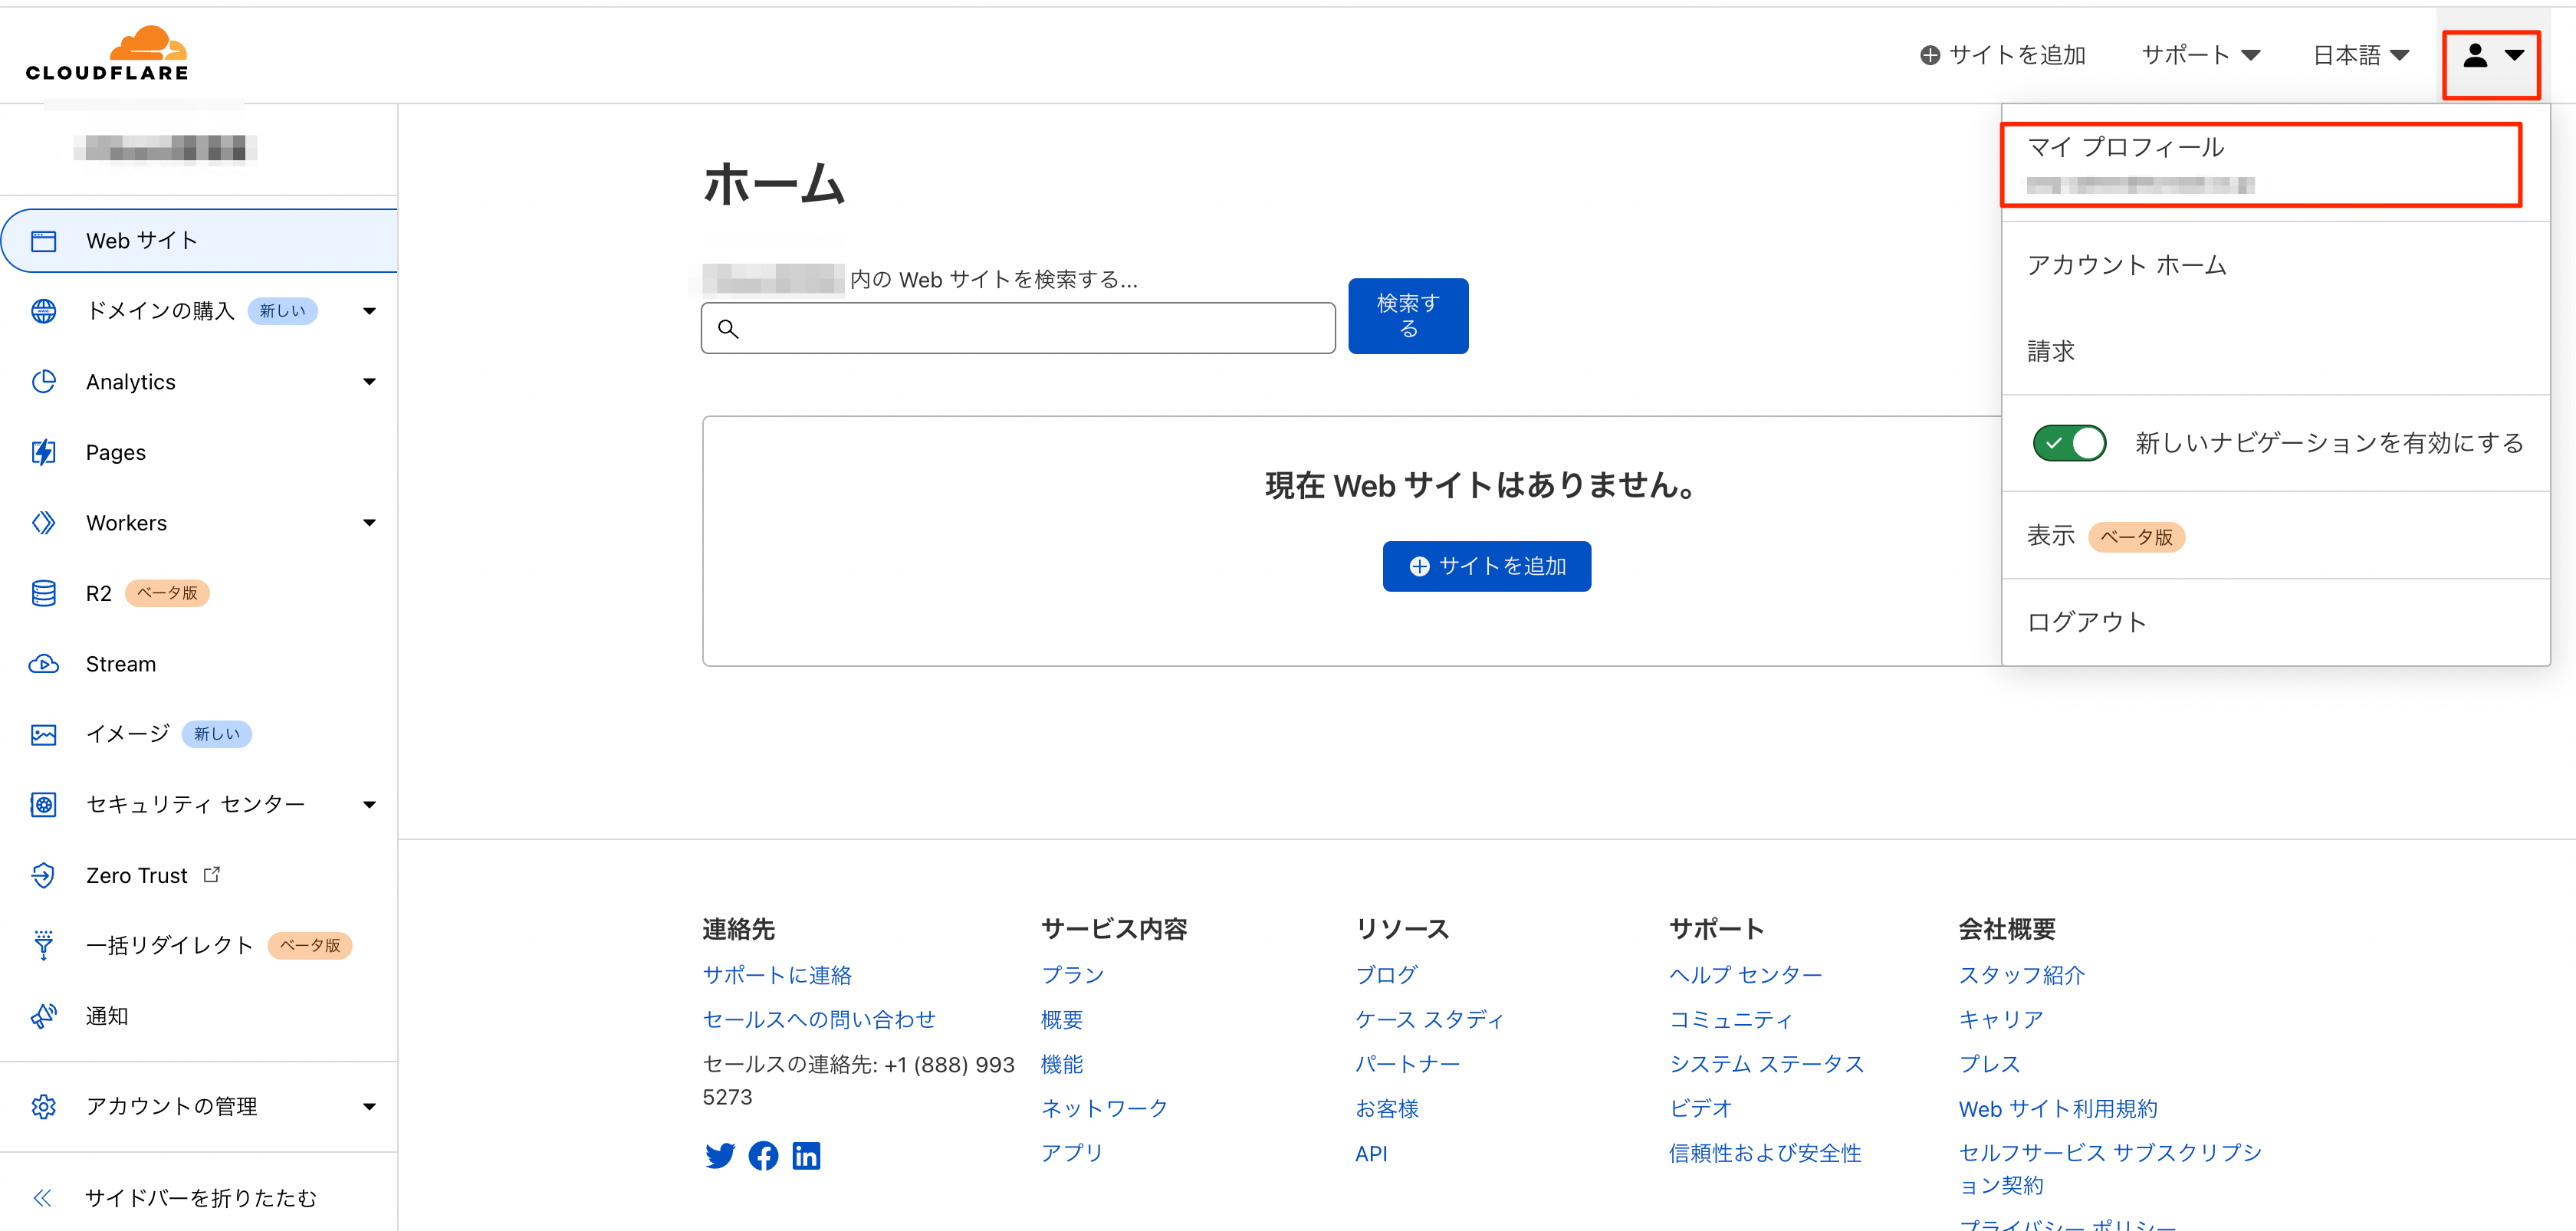
Task: Open R2 storage in sidebar
Action: (98, 594)
